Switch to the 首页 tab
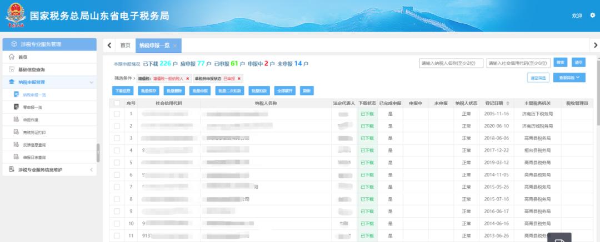Image resolution: width=600 pixels, height=242 pixels. click(126, 45)
